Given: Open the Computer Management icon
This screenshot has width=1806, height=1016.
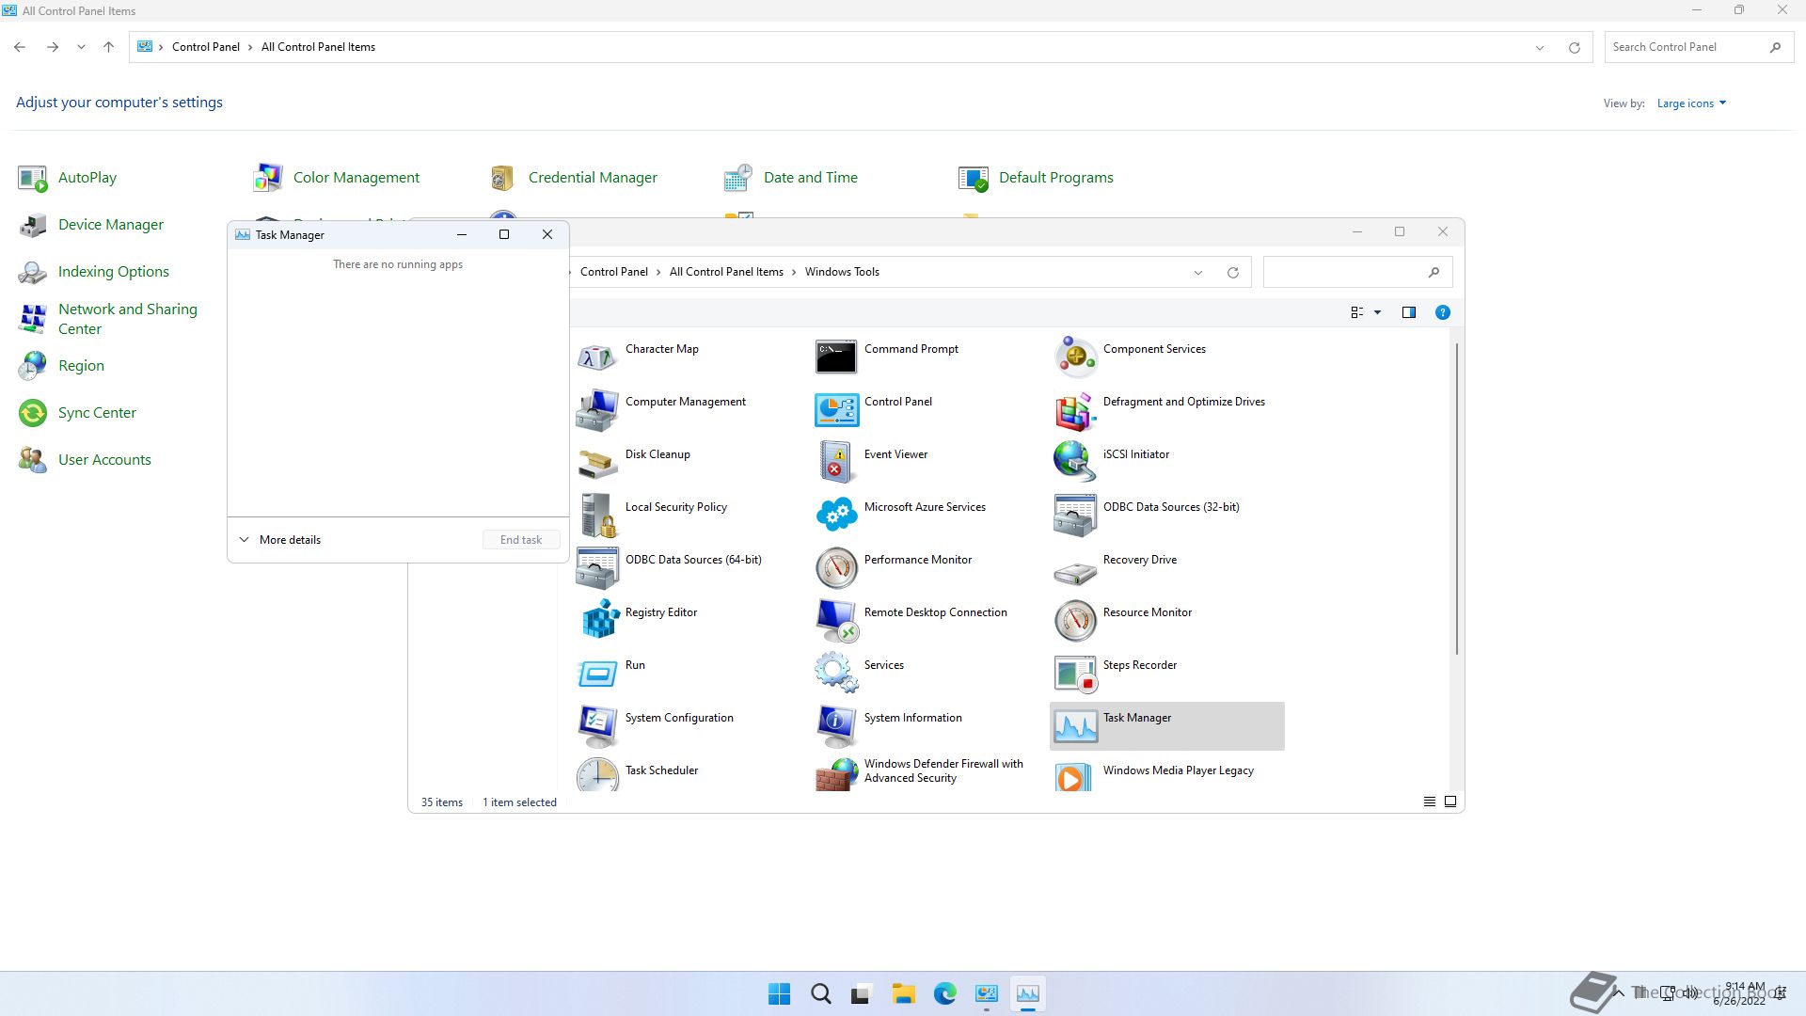Looking at the screenshot, I should click(x=597, y=409).
